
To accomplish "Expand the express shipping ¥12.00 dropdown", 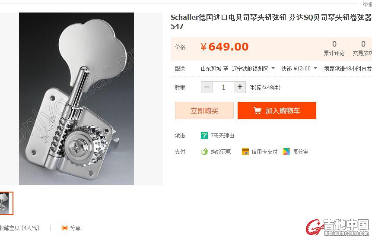I will [299, 69].
